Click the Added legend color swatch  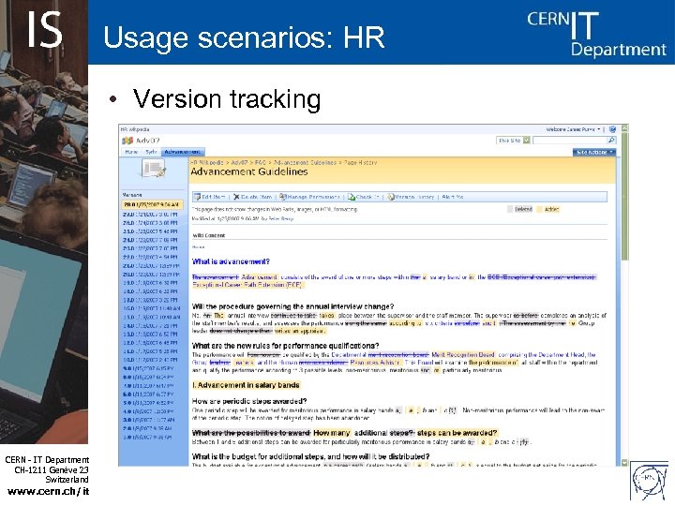[x=540, y=210]
